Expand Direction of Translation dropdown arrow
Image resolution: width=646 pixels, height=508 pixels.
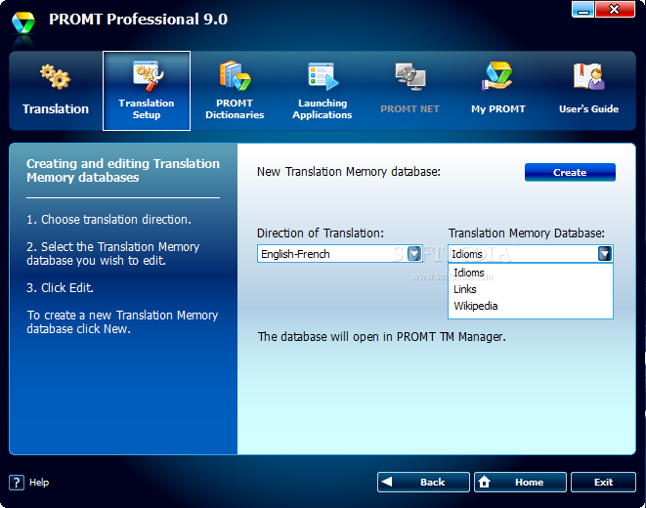pyautogui.click(x=414, y=254)
